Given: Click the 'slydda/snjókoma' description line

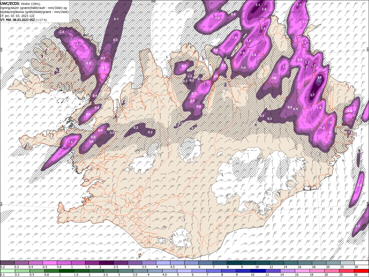Looking at the screenshot, I should 34,12.
